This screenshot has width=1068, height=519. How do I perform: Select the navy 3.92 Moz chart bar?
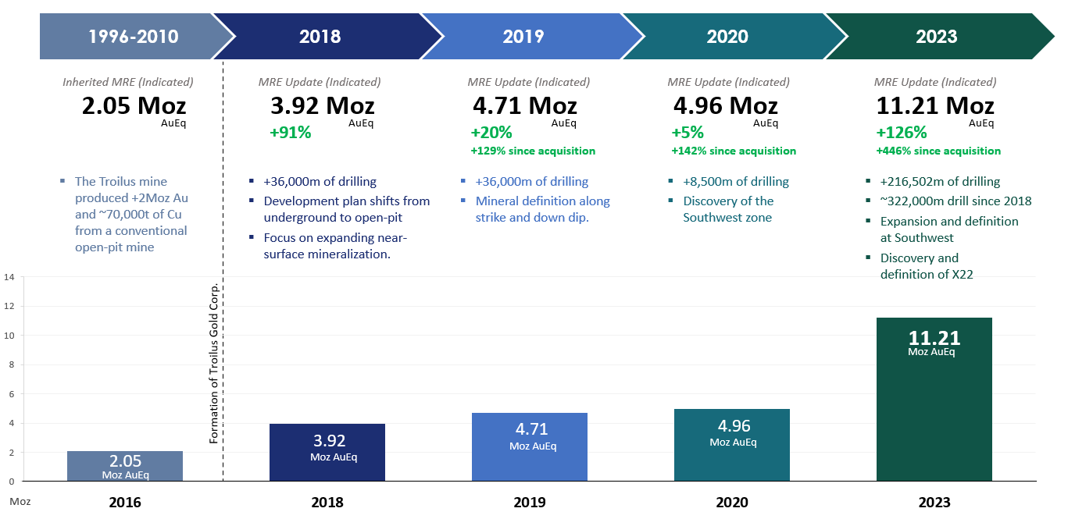pos(327,453)
